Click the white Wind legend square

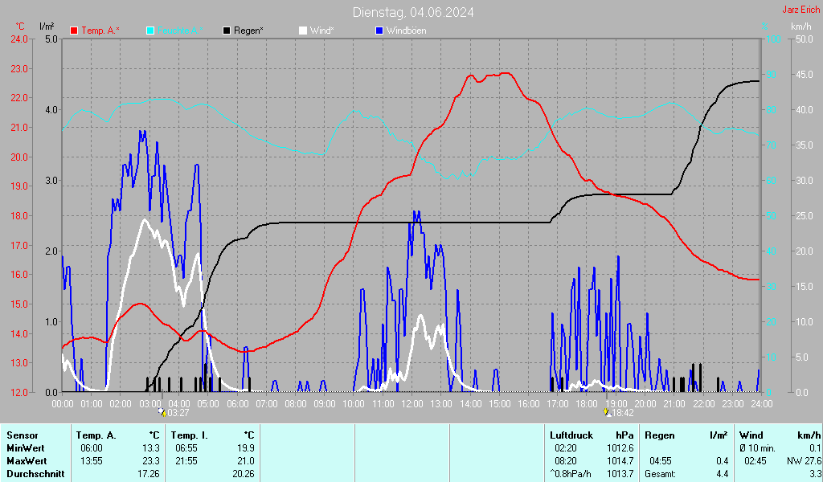coord(303,31)
